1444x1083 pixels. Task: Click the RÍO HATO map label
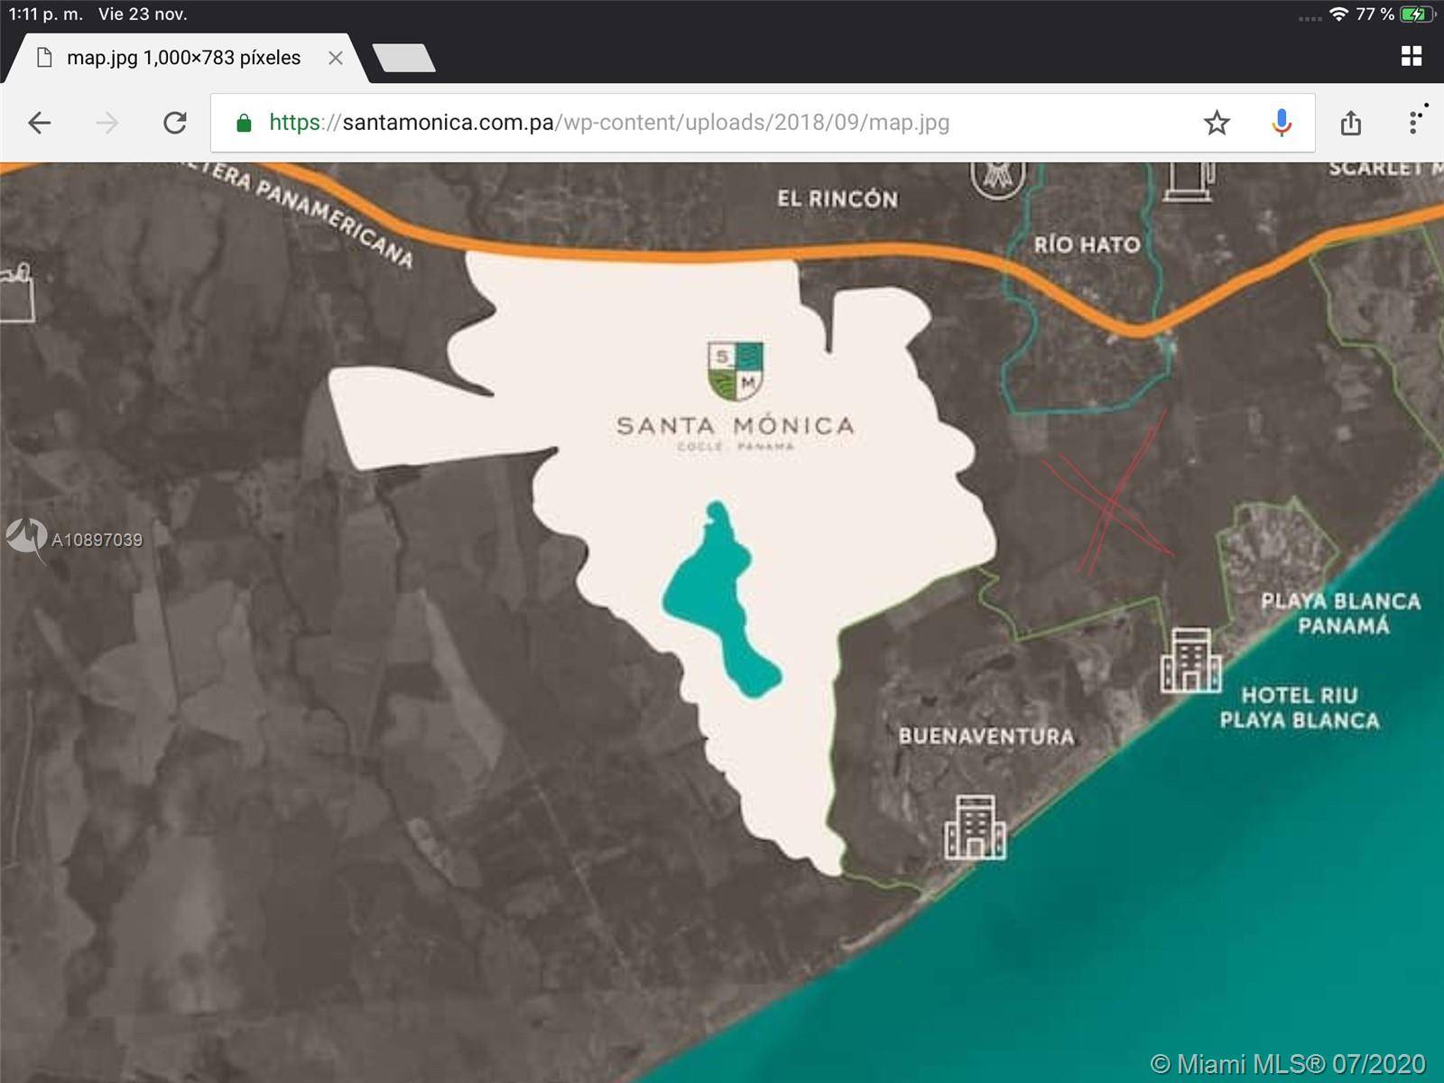(1088, 245)
